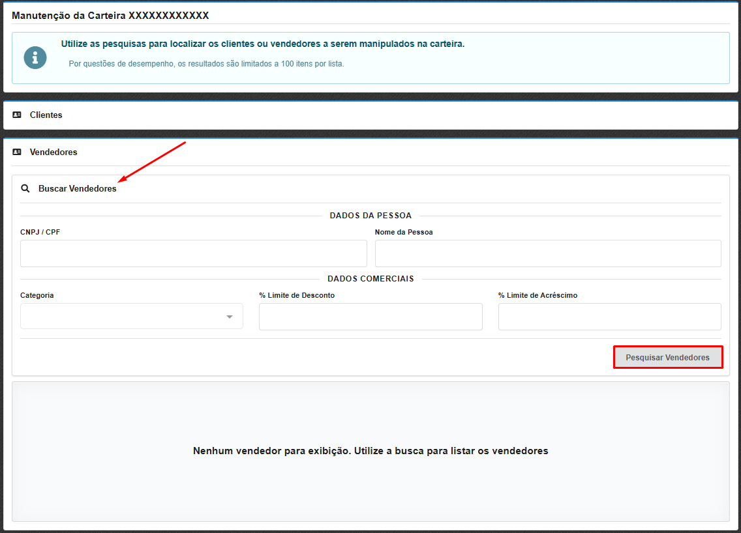Select the % Limite de Desconto field
The image size is (741, 533).
point(370,317)
